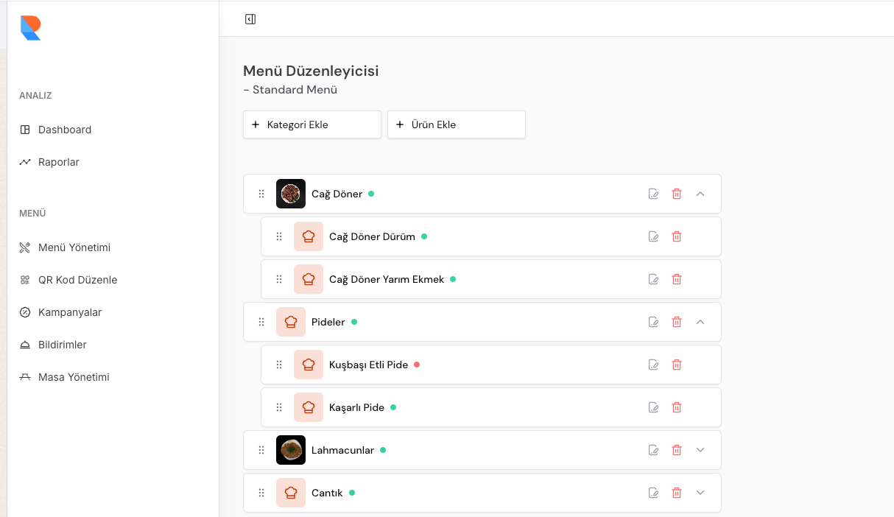
Task: Edit the Cağ Döner Yarım Ekmek item
Action: (x=653, y=279)
